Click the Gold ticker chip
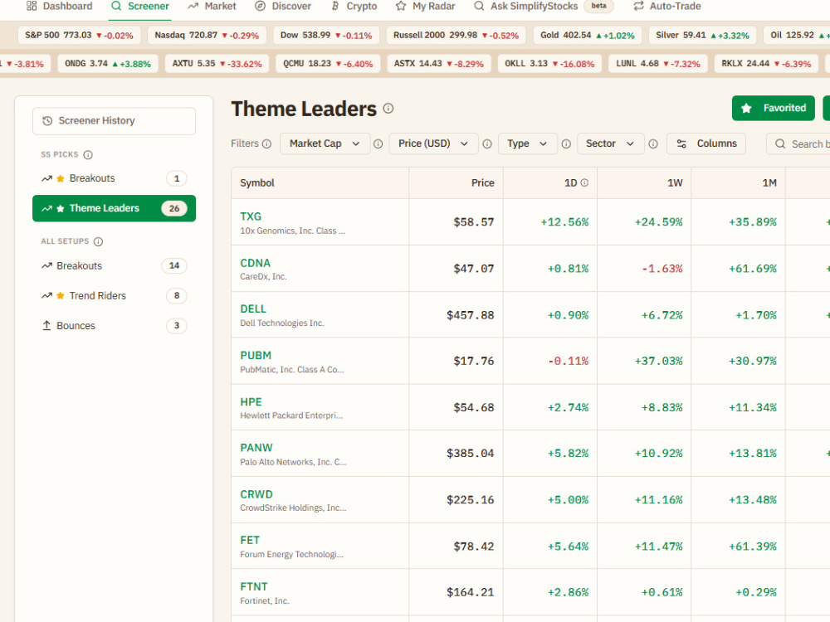Screen dimensions: 830x622 point(587,36)
